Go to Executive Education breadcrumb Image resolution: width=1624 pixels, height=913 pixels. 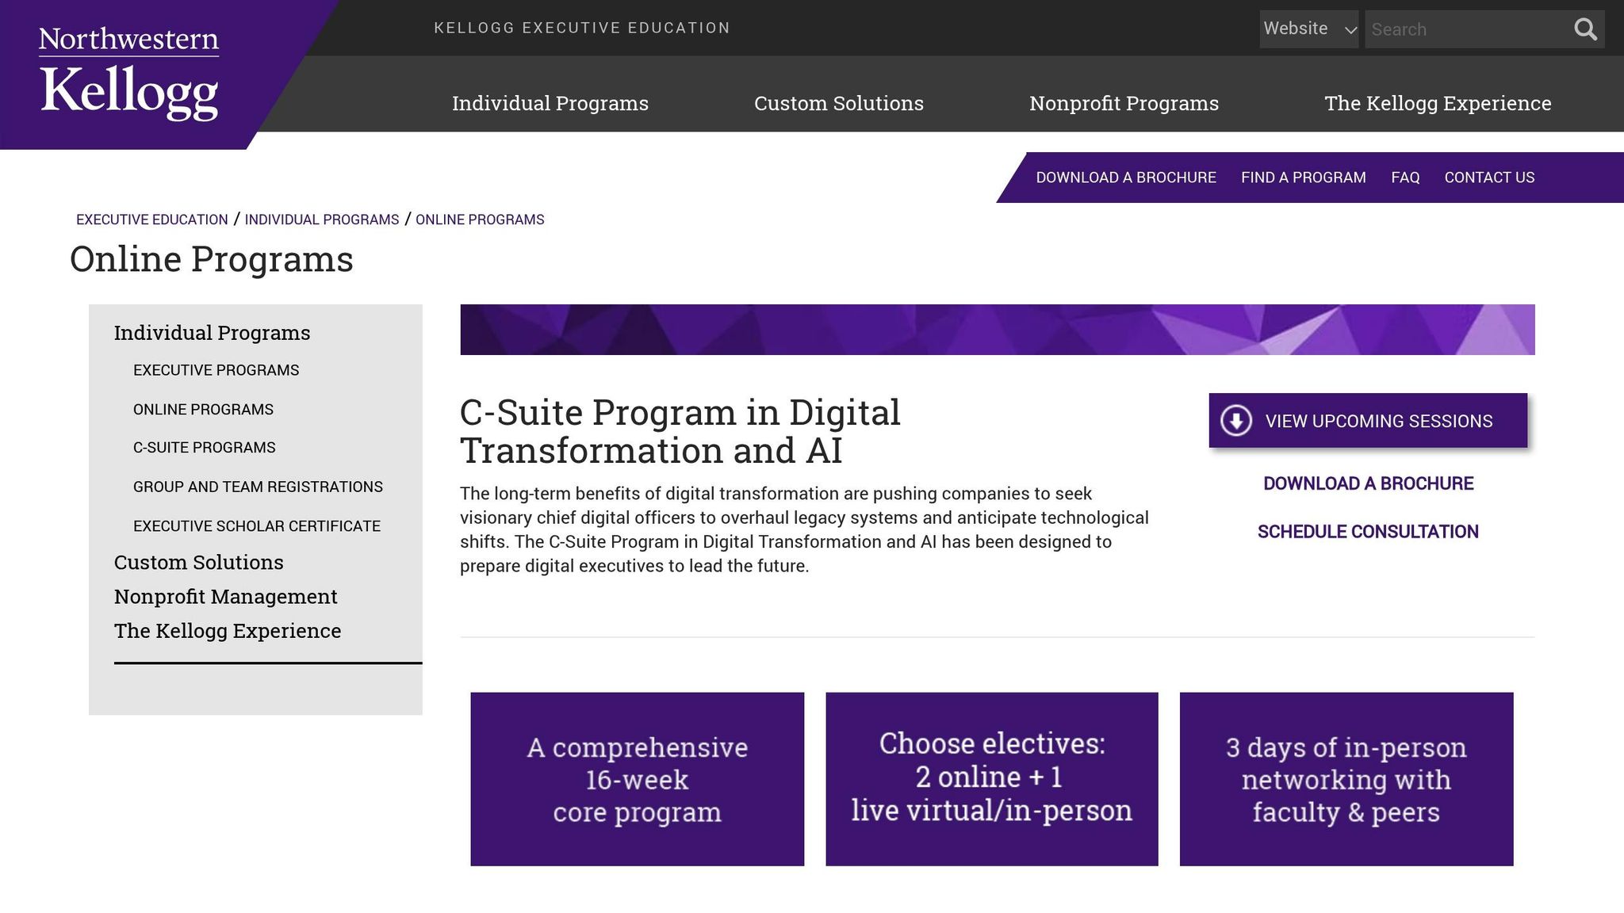point(151,220)
